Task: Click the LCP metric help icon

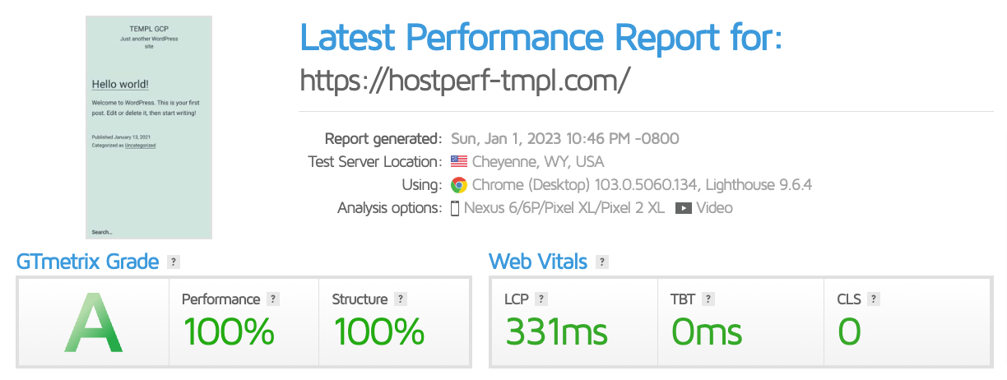Action: [x=541, y=299]
